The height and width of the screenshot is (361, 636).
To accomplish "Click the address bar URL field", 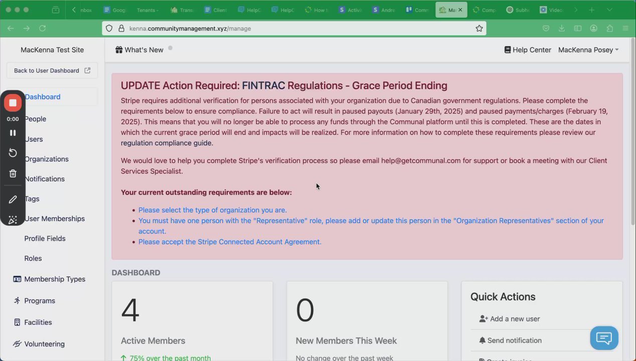I will pos(294,29).
